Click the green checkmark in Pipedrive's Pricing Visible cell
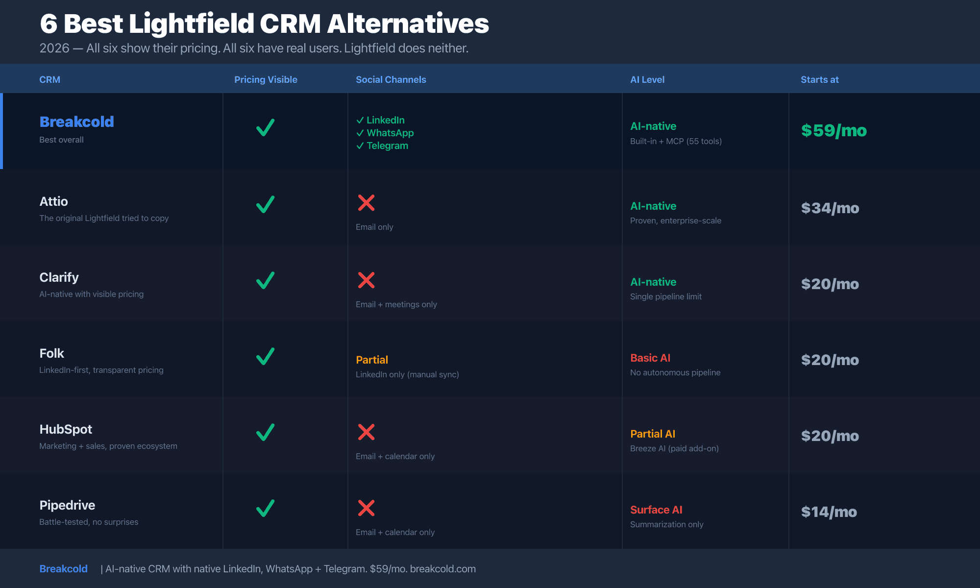Image resolution: width=980 pixels, height=588 pixels. pyautogui.click(x=265, y=508)
